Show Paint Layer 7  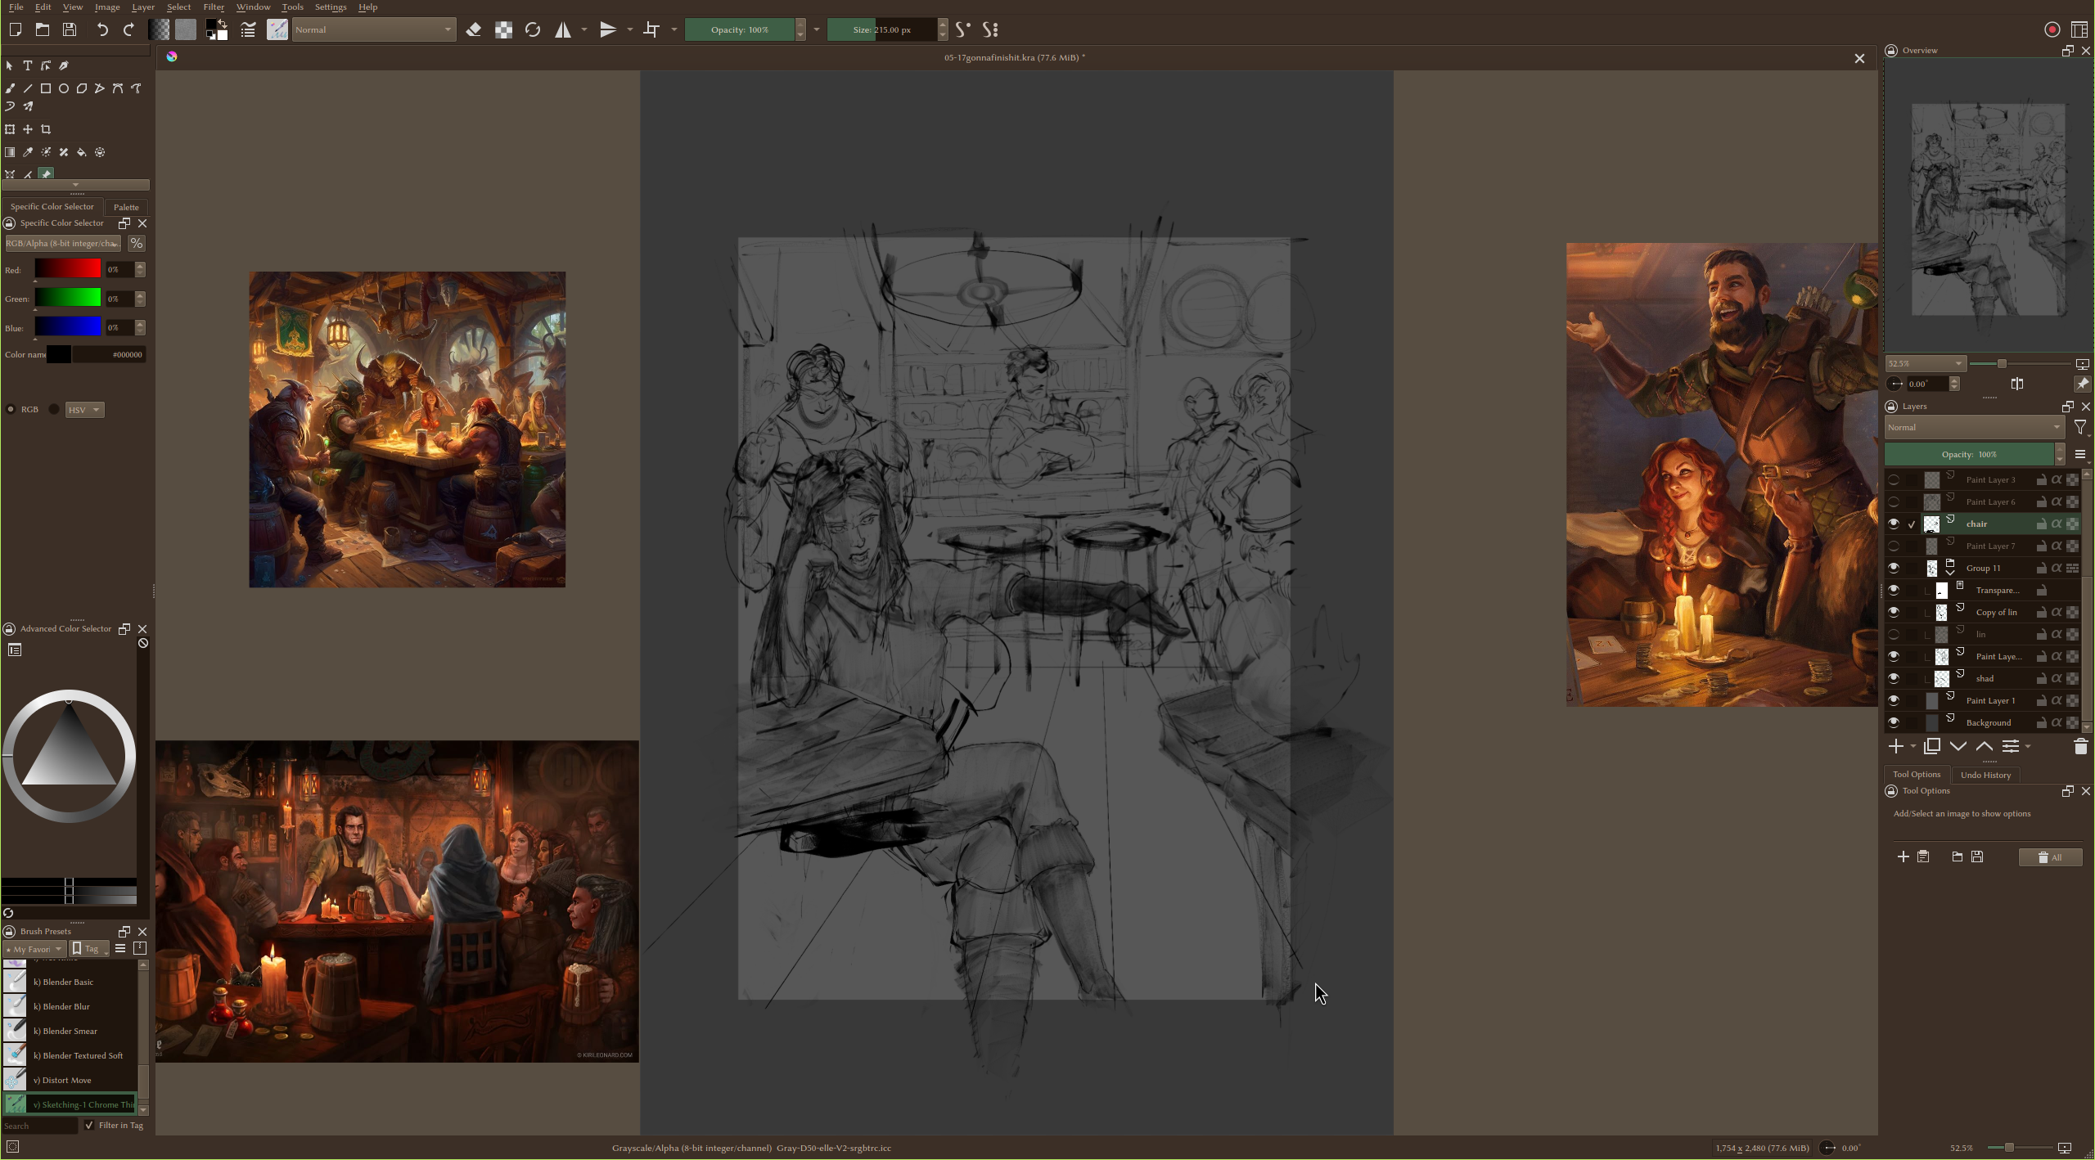click(1894, 546)
